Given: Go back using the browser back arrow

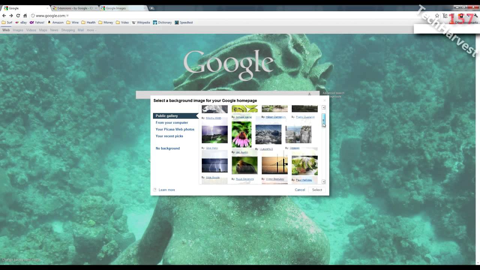Looking at the screenshot, I should point(4,16).
